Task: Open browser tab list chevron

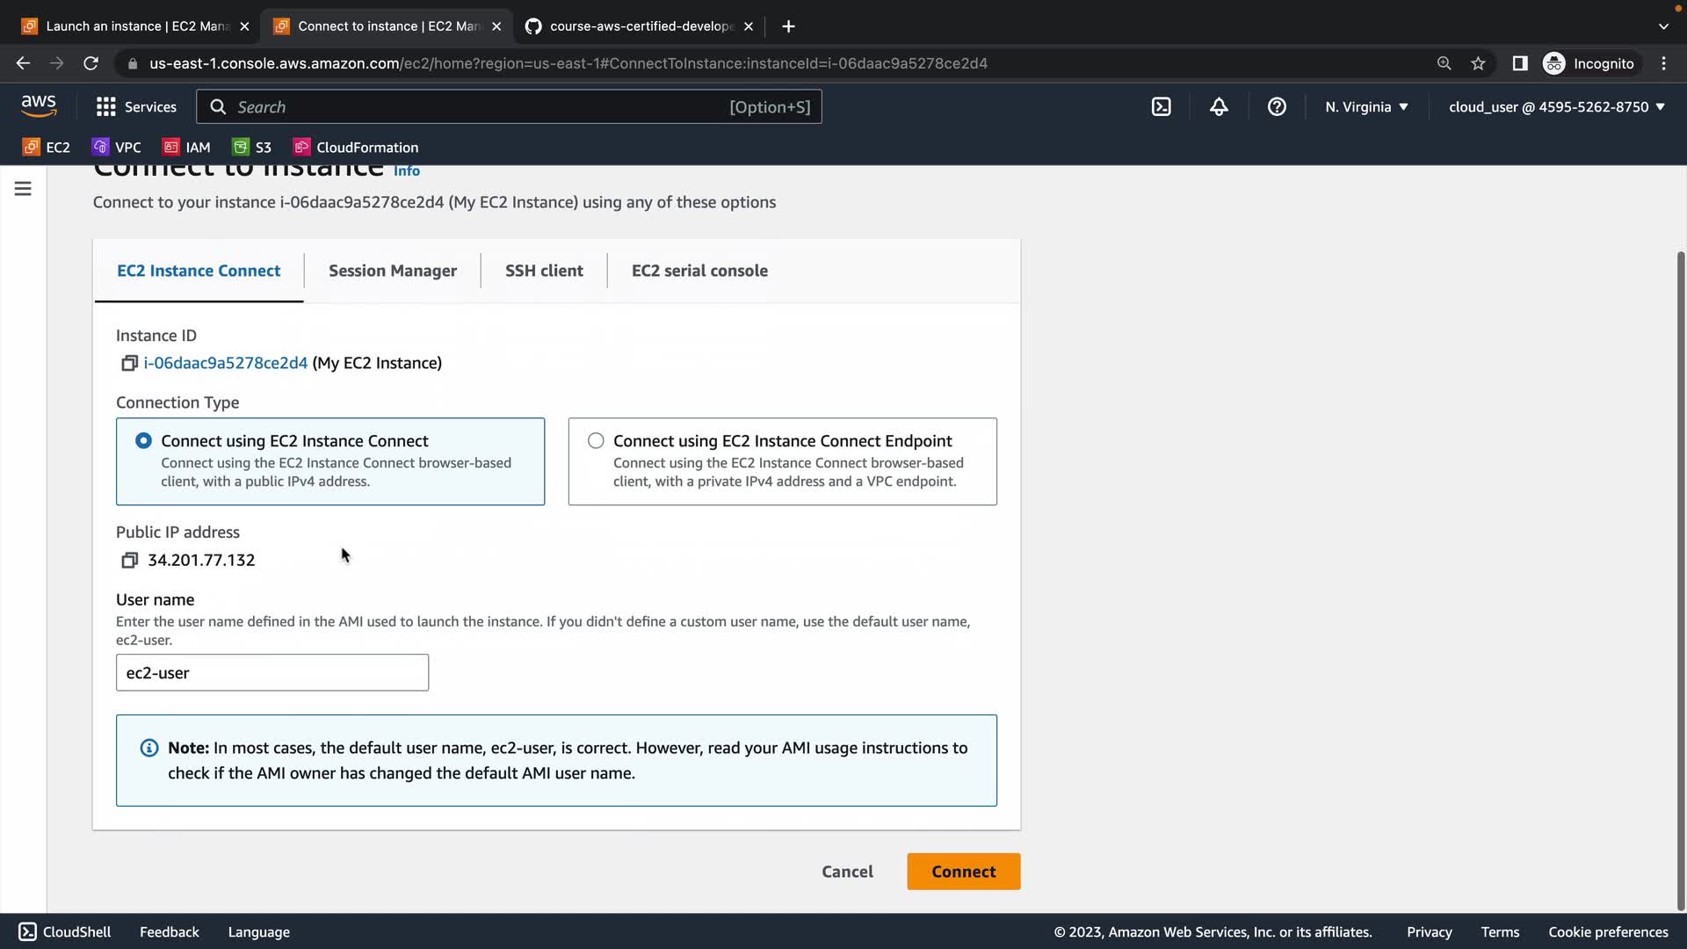Action: point(1662,26)
